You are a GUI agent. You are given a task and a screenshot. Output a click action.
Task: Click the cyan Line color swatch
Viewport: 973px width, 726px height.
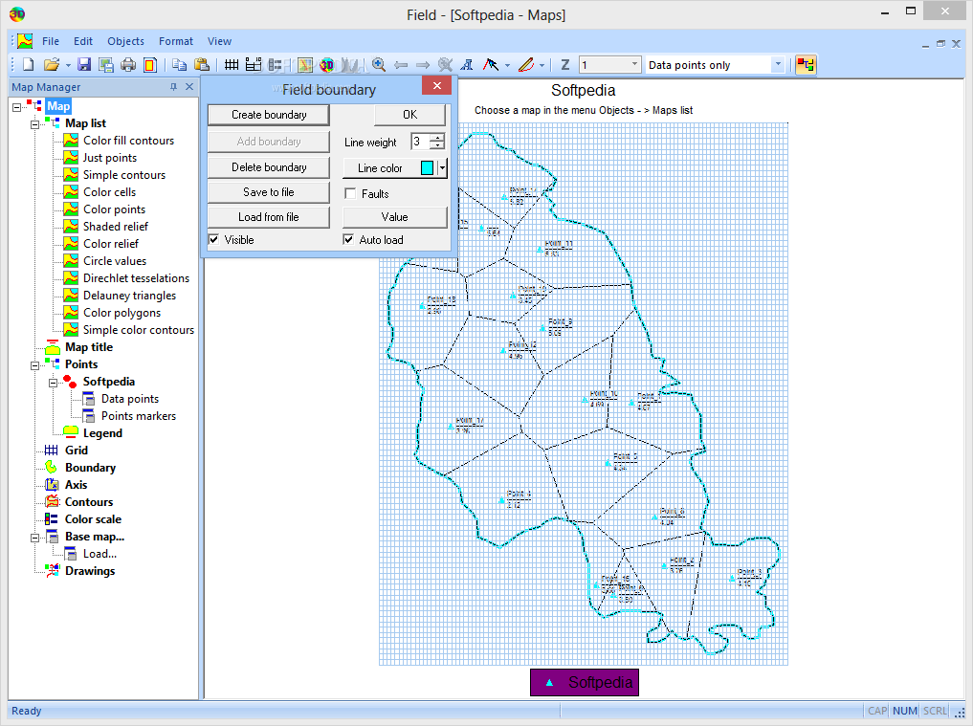click(x=427, y=167)
